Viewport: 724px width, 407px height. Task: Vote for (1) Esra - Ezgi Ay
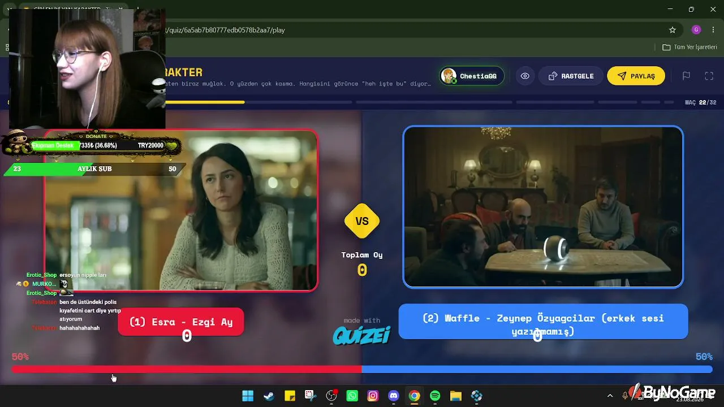pyautogui.click(x=181, y=322)
